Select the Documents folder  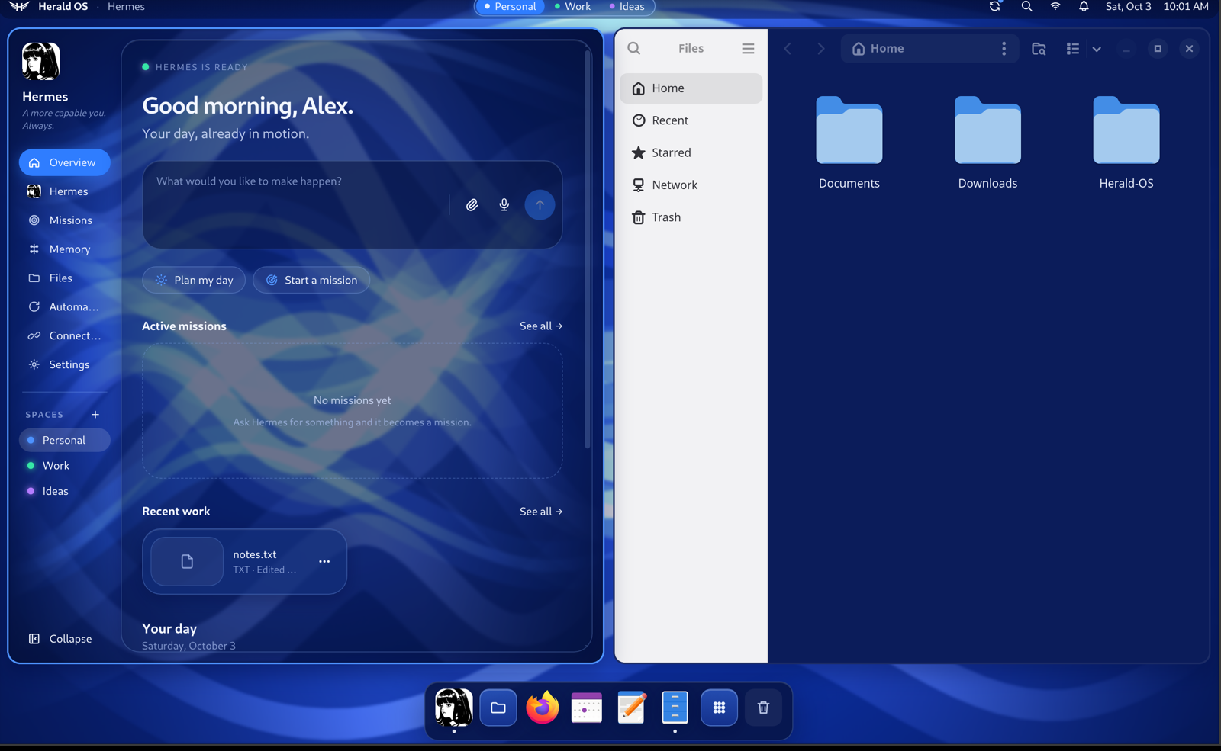(849, 143)
